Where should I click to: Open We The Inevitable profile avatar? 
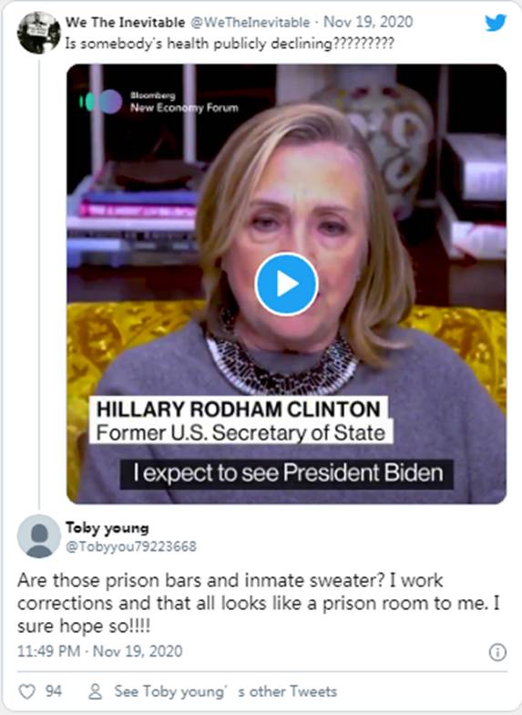coord(38,33)
